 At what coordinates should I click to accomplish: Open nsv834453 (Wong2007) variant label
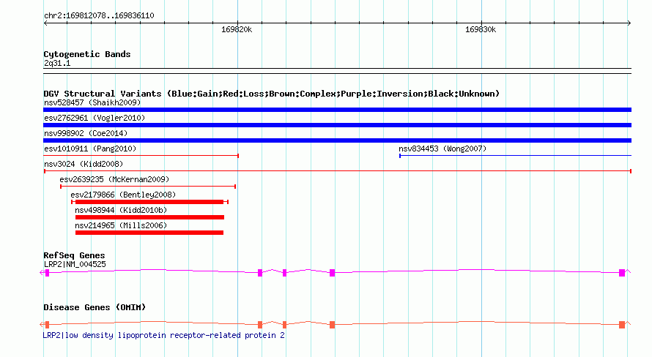[442, 149]
